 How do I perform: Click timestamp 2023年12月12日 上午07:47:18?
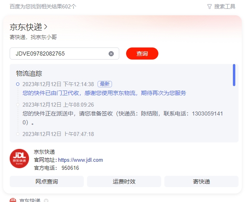coord(58,134)
